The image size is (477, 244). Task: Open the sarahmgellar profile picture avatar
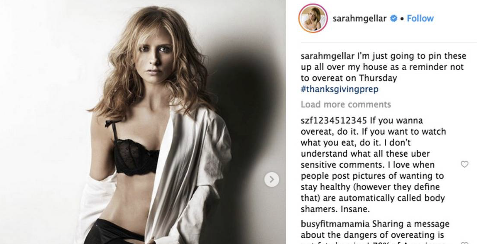point(313,18)
